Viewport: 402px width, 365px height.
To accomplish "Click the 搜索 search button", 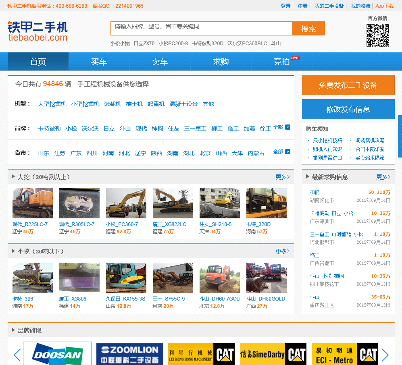I will [x=308, y=29].
